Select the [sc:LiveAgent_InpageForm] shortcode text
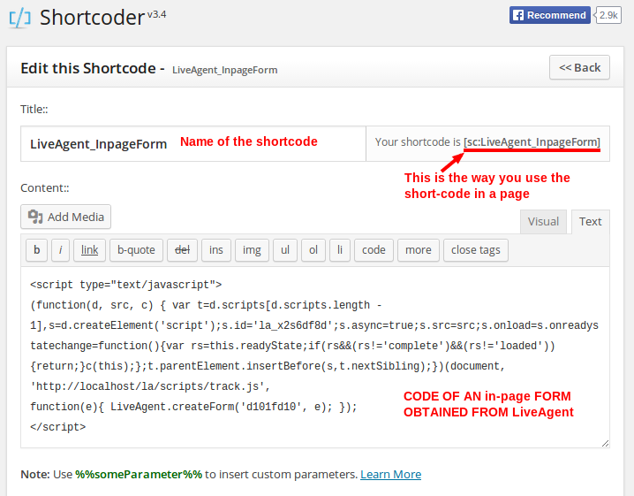 tap(532, 142)
